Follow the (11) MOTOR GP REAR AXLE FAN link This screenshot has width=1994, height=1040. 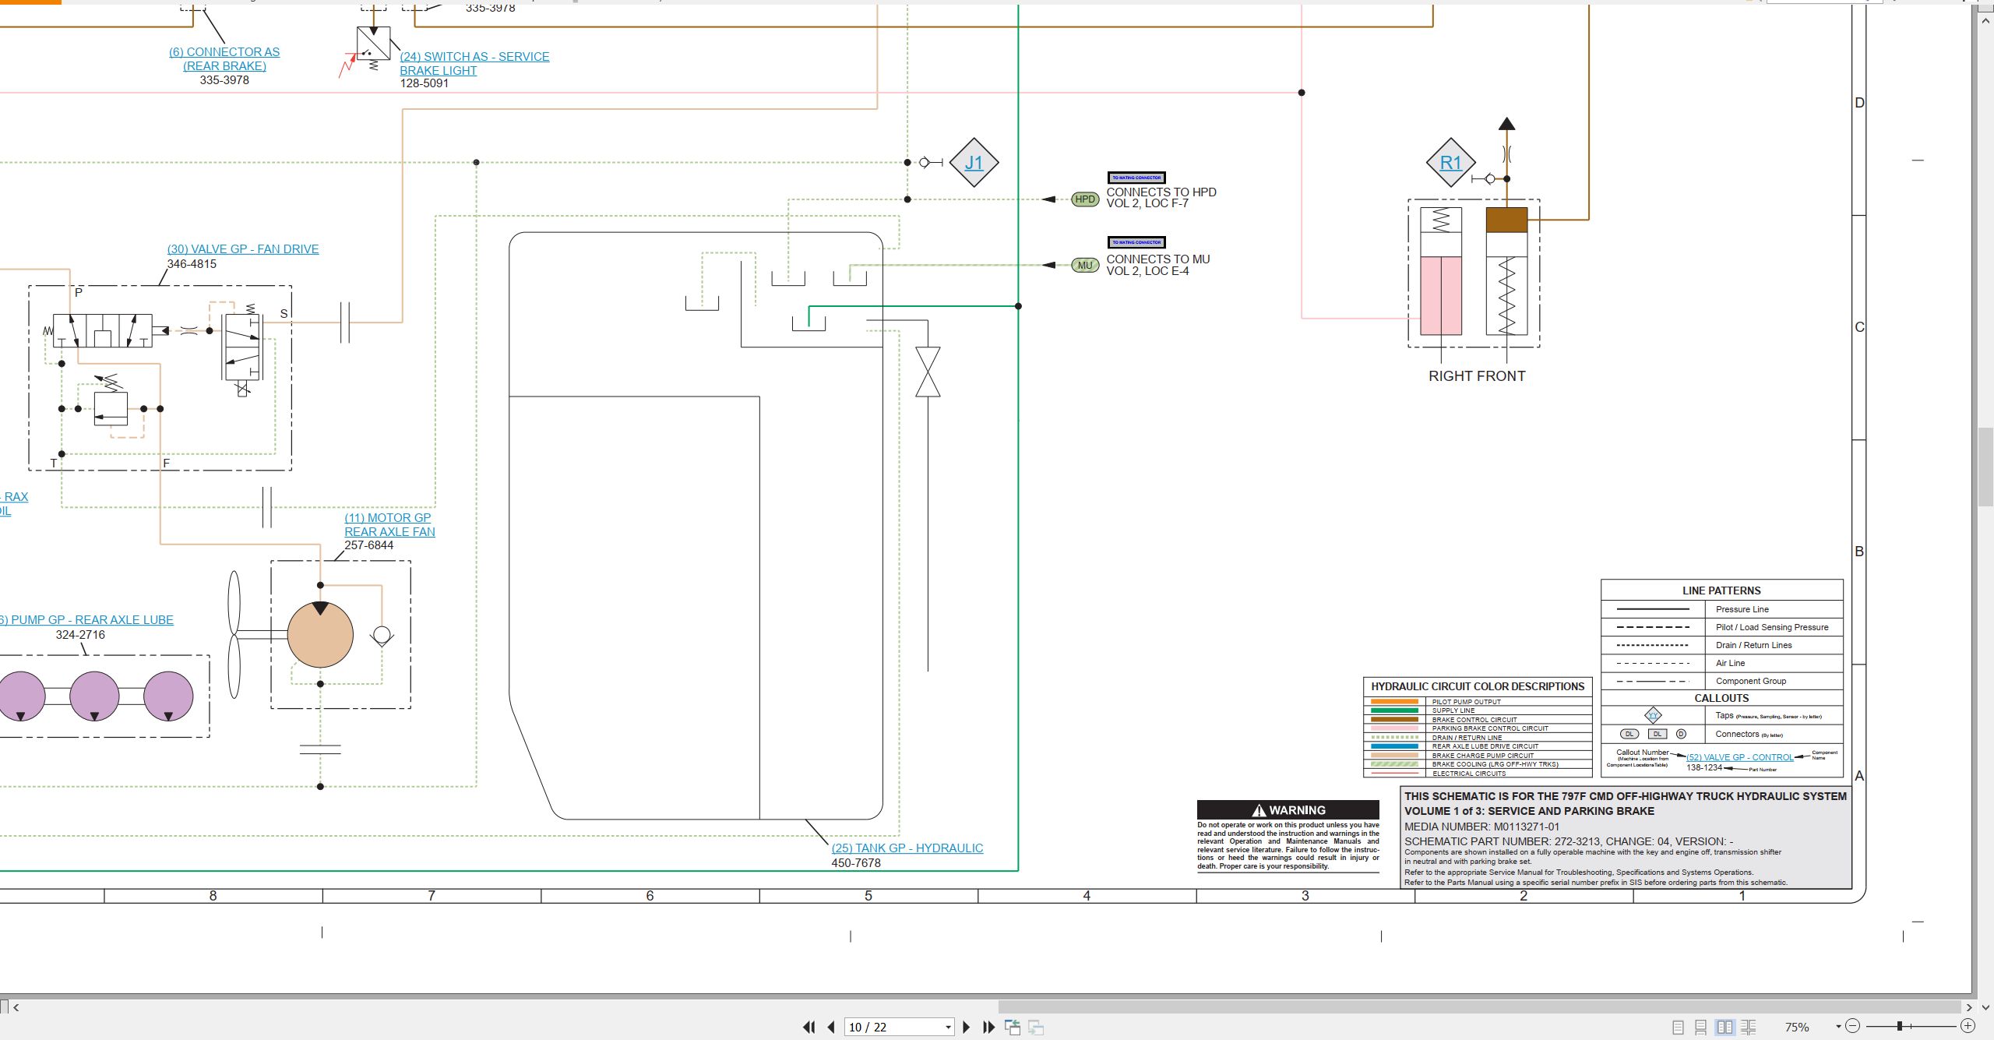[389, 524]
